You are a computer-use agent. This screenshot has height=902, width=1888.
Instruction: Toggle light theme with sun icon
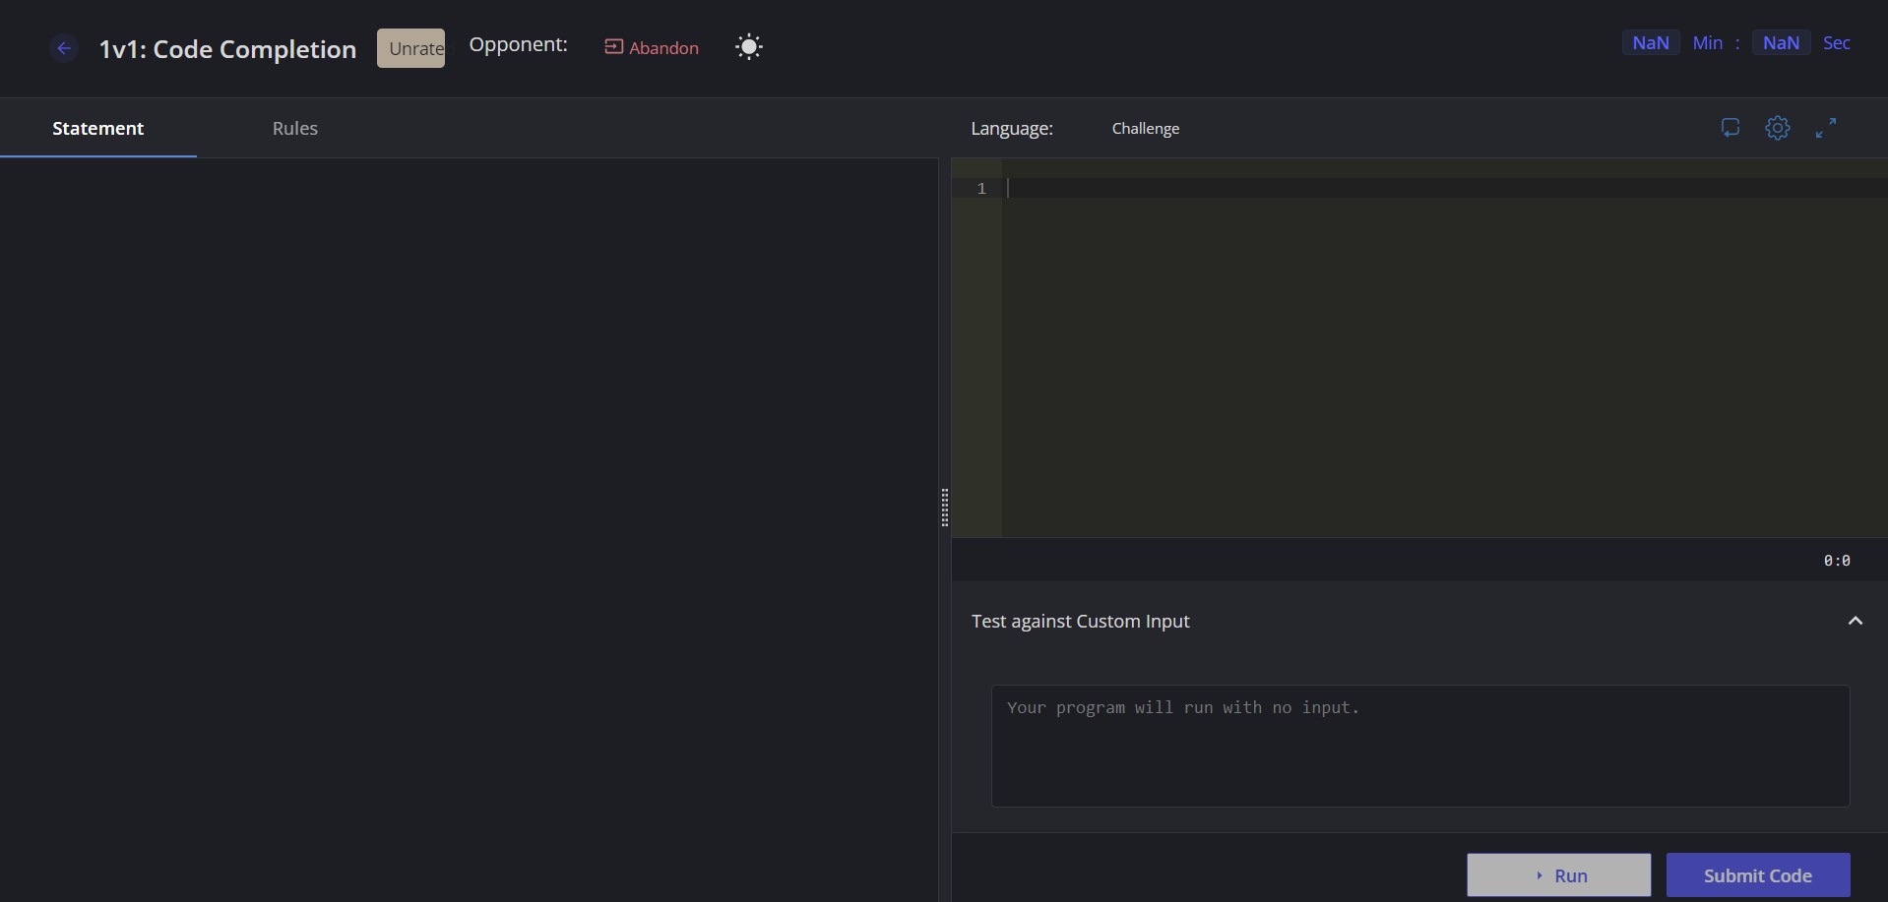coord(749,47)
